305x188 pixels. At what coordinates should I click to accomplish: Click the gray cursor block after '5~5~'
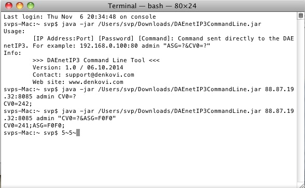78,133
